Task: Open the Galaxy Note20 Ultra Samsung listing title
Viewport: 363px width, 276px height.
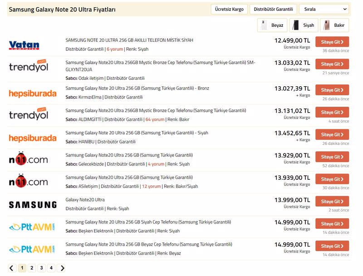Action: [x=85, y=200]
